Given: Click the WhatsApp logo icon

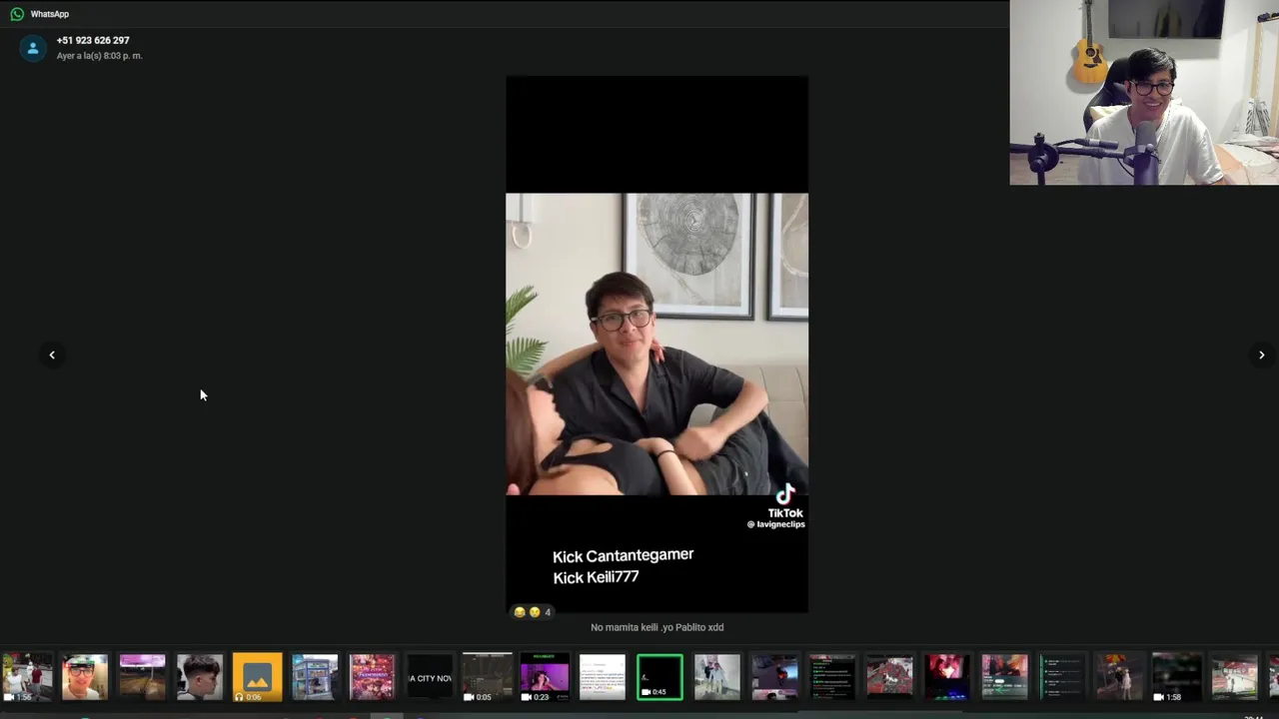Looking at the screenshot, I should tap(17, 14).
